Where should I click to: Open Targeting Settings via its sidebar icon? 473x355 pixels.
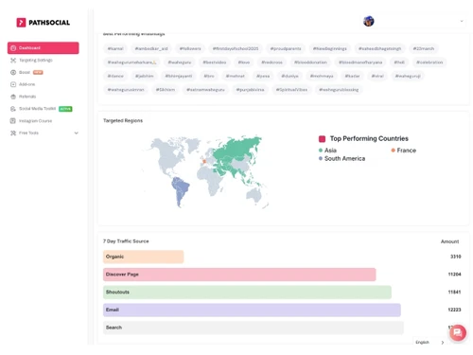click(13, 61)
